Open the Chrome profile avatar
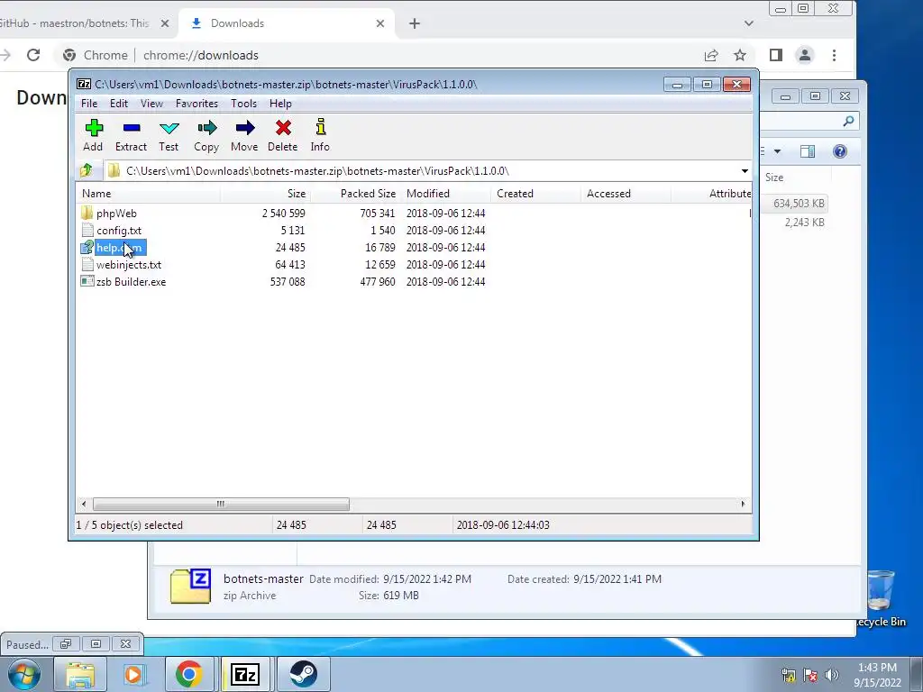923x692 pixels. 805,55
